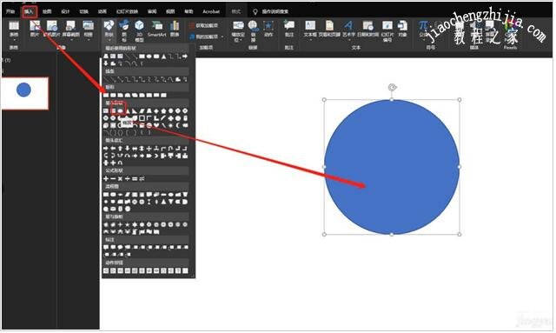
Task: Click the 链接 (Link) globe icon
Action: (x=253, y=31)
